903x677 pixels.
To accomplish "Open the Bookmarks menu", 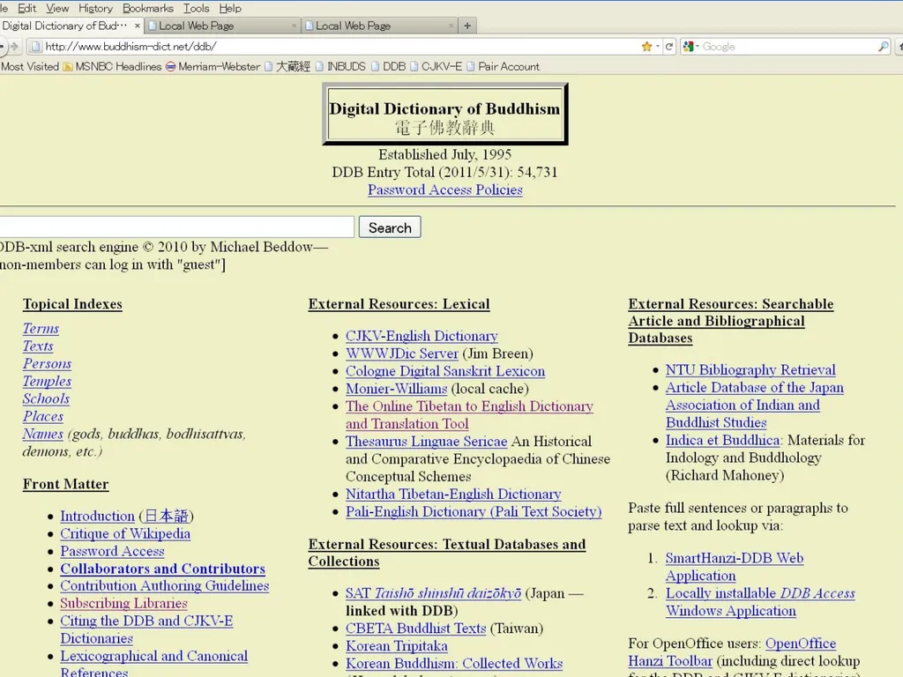I will point(148,8).
